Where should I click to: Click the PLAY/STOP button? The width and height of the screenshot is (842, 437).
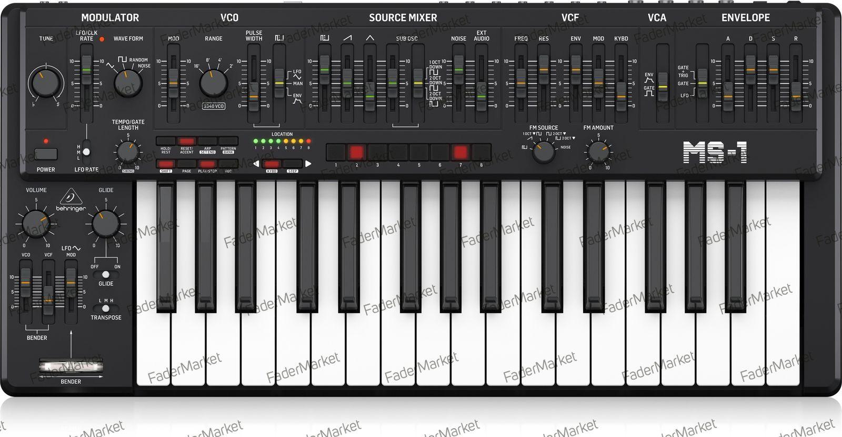tap(207, 164)
